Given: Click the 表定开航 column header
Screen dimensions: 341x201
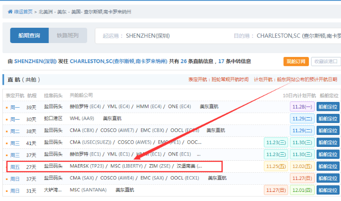Looking at the screenshot, I should 15,96.
